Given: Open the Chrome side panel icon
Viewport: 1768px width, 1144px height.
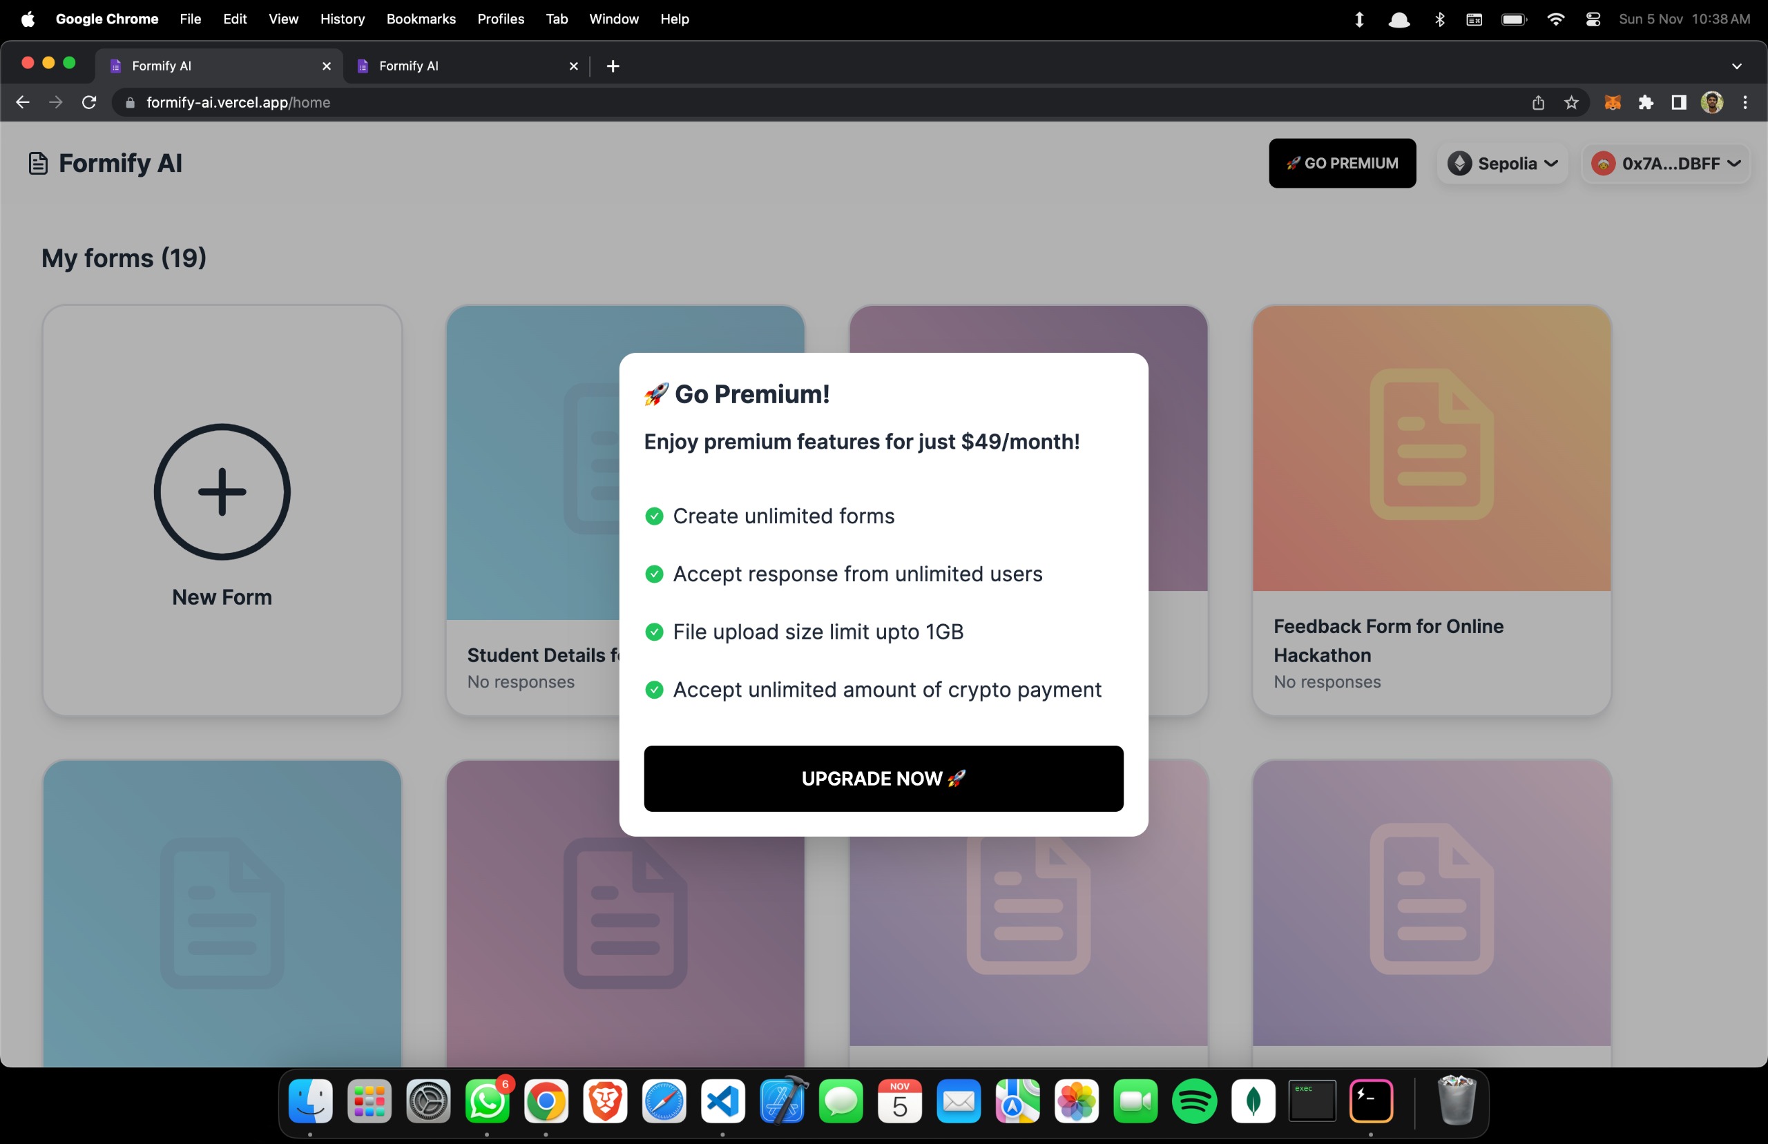Looking at the screenshot, I should (1678, 102).
